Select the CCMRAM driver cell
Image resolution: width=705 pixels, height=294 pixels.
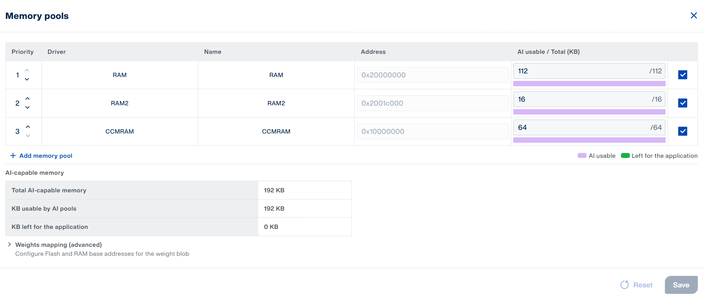(120, 132)
